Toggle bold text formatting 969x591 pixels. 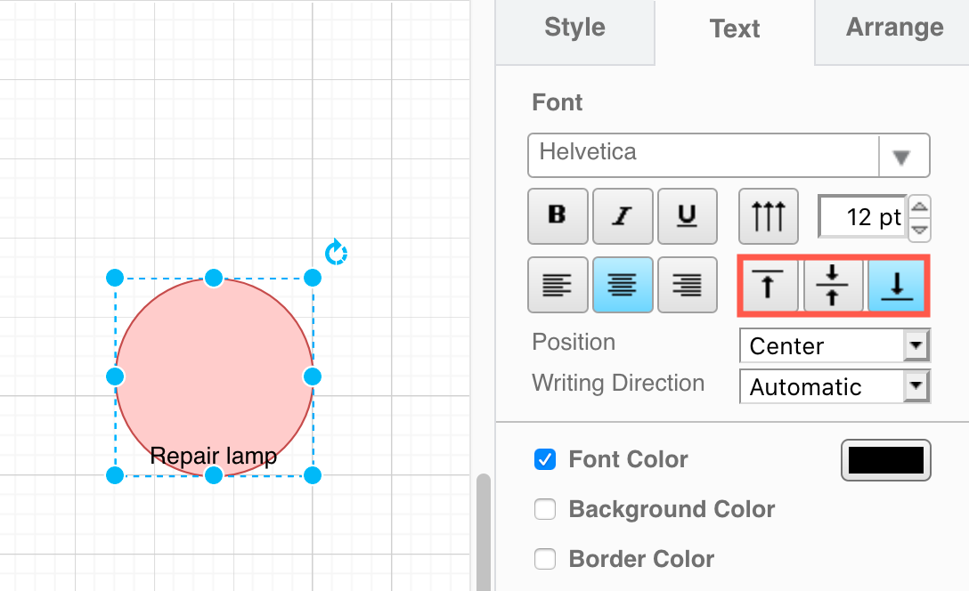(x=558, y=215)
